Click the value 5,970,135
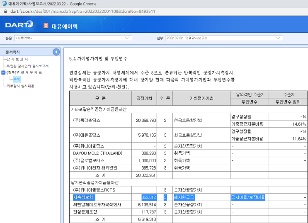 click(x=147, y=135)
